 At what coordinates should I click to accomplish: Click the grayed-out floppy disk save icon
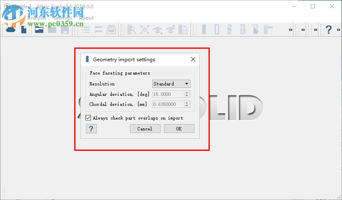point(65,30)
